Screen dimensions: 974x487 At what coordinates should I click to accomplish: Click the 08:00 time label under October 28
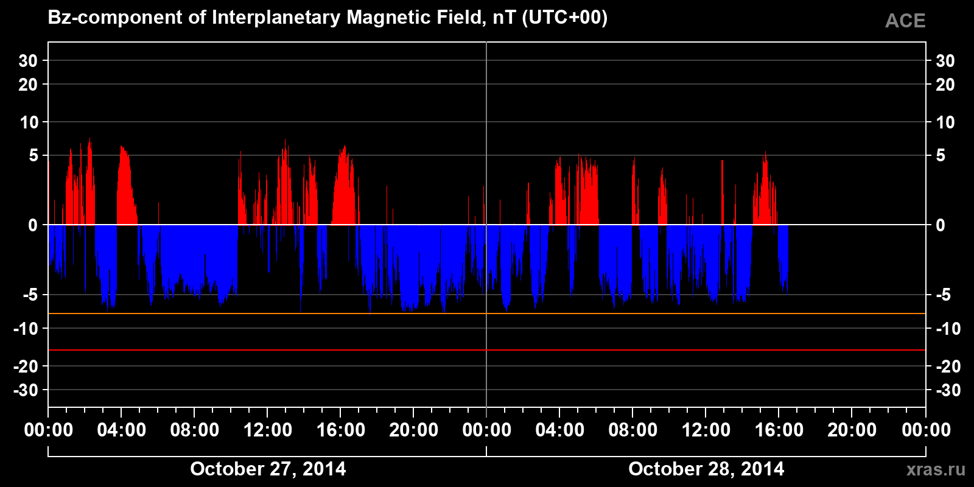point(633,430)
